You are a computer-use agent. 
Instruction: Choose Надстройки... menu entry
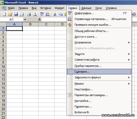click(x=99, y=89)
